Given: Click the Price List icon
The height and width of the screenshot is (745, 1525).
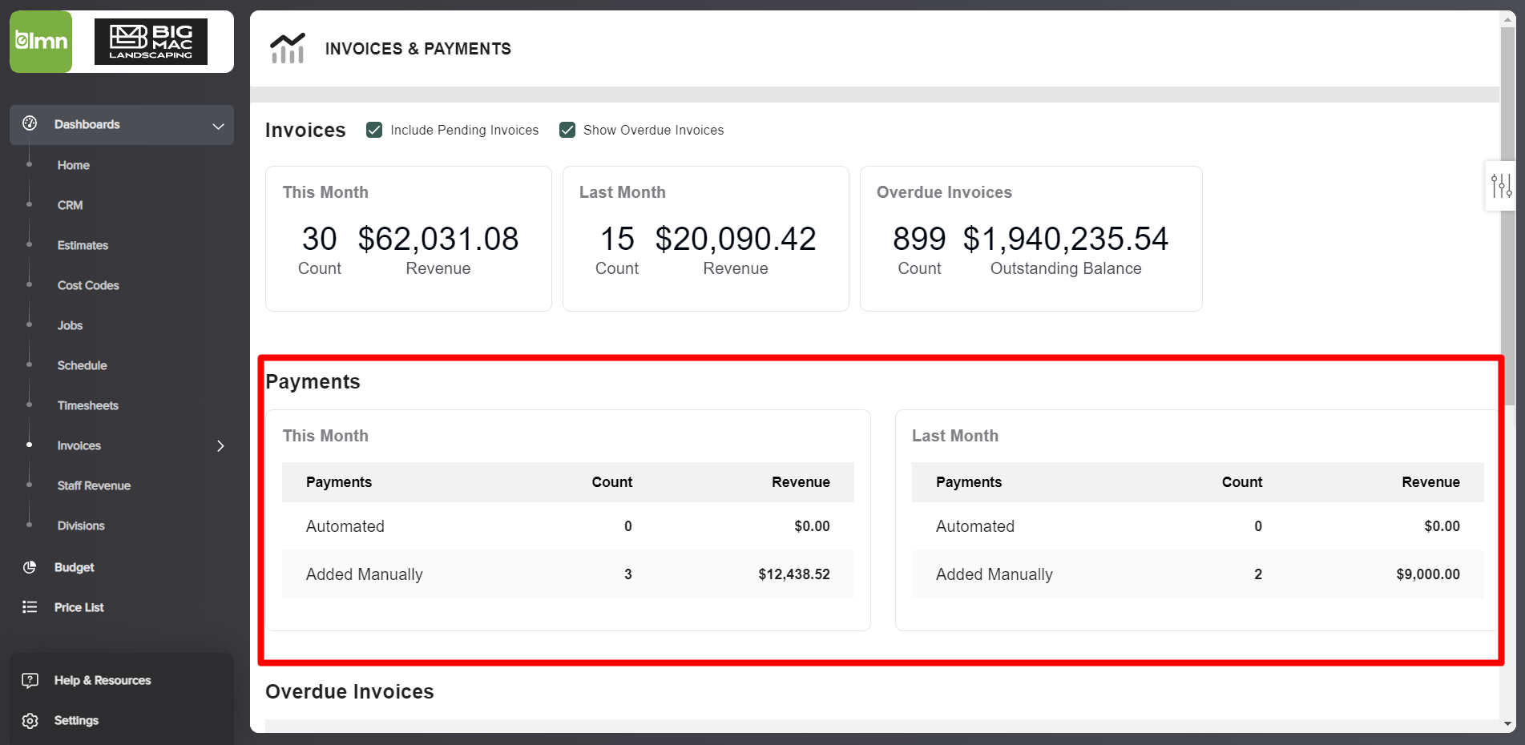Looking at the screenshot, I should [30, 607].
